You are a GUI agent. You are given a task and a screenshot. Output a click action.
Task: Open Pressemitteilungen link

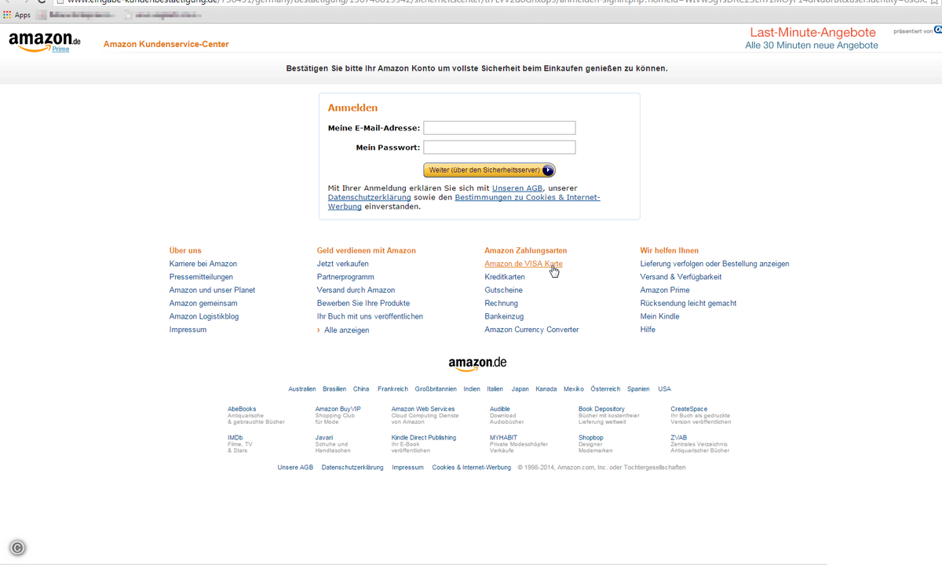point(201,277)
